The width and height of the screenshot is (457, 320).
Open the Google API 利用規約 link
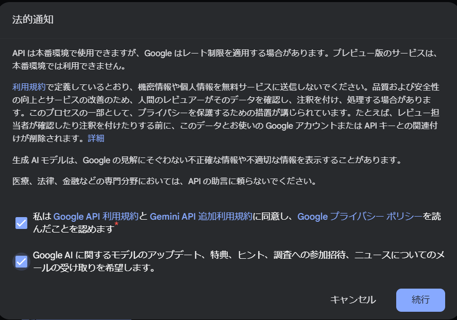click(x=96, y=217)
